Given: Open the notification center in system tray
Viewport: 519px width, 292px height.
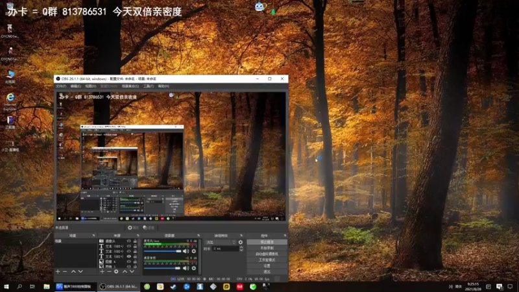Looking at the screenshot, I should (x=510, y=287).
